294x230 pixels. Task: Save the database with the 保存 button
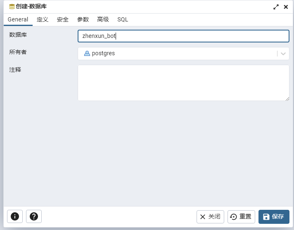coord(274,217)
